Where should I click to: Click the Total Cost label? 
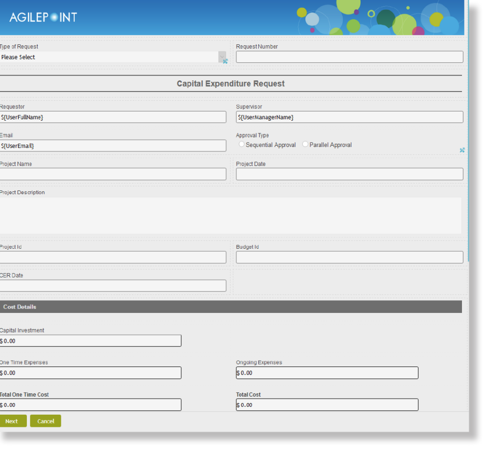pos(248,394)
